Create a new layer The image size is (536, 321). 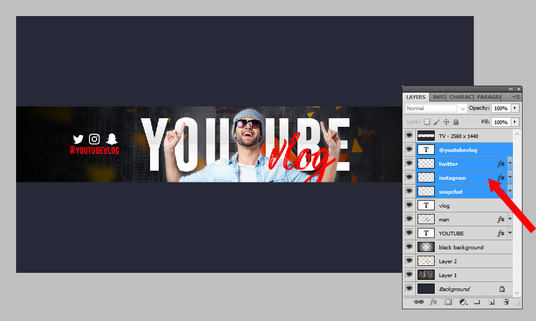(x=491, y=302)
